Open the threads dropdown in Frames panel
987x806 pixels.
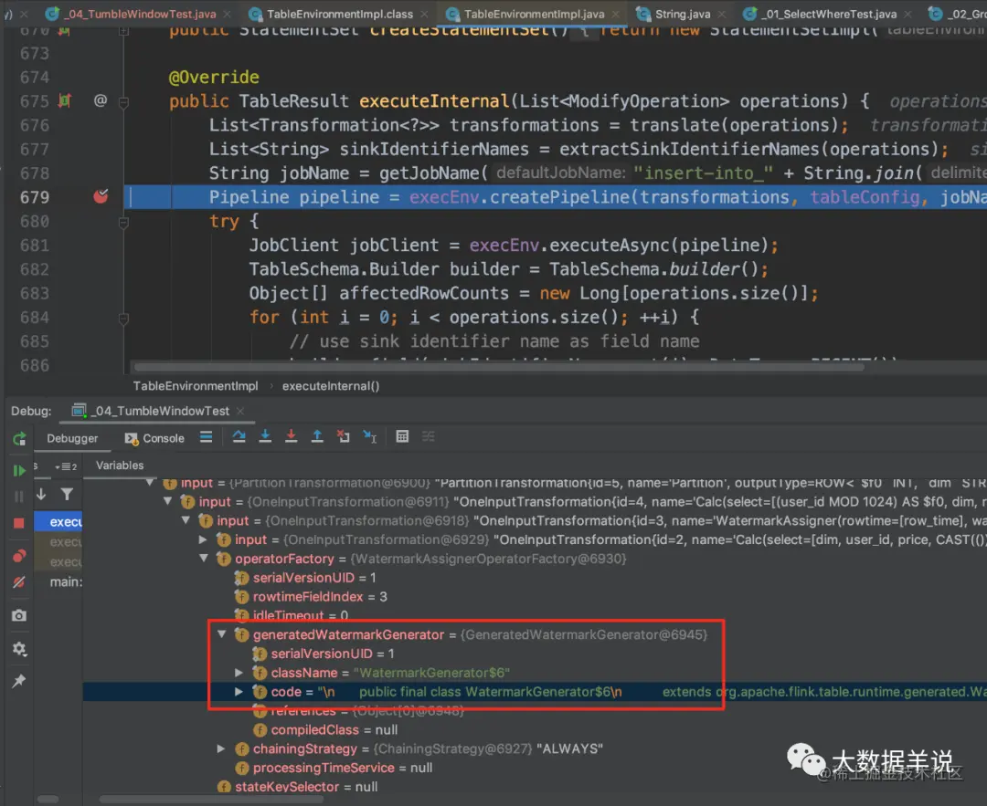click(66, 466)
